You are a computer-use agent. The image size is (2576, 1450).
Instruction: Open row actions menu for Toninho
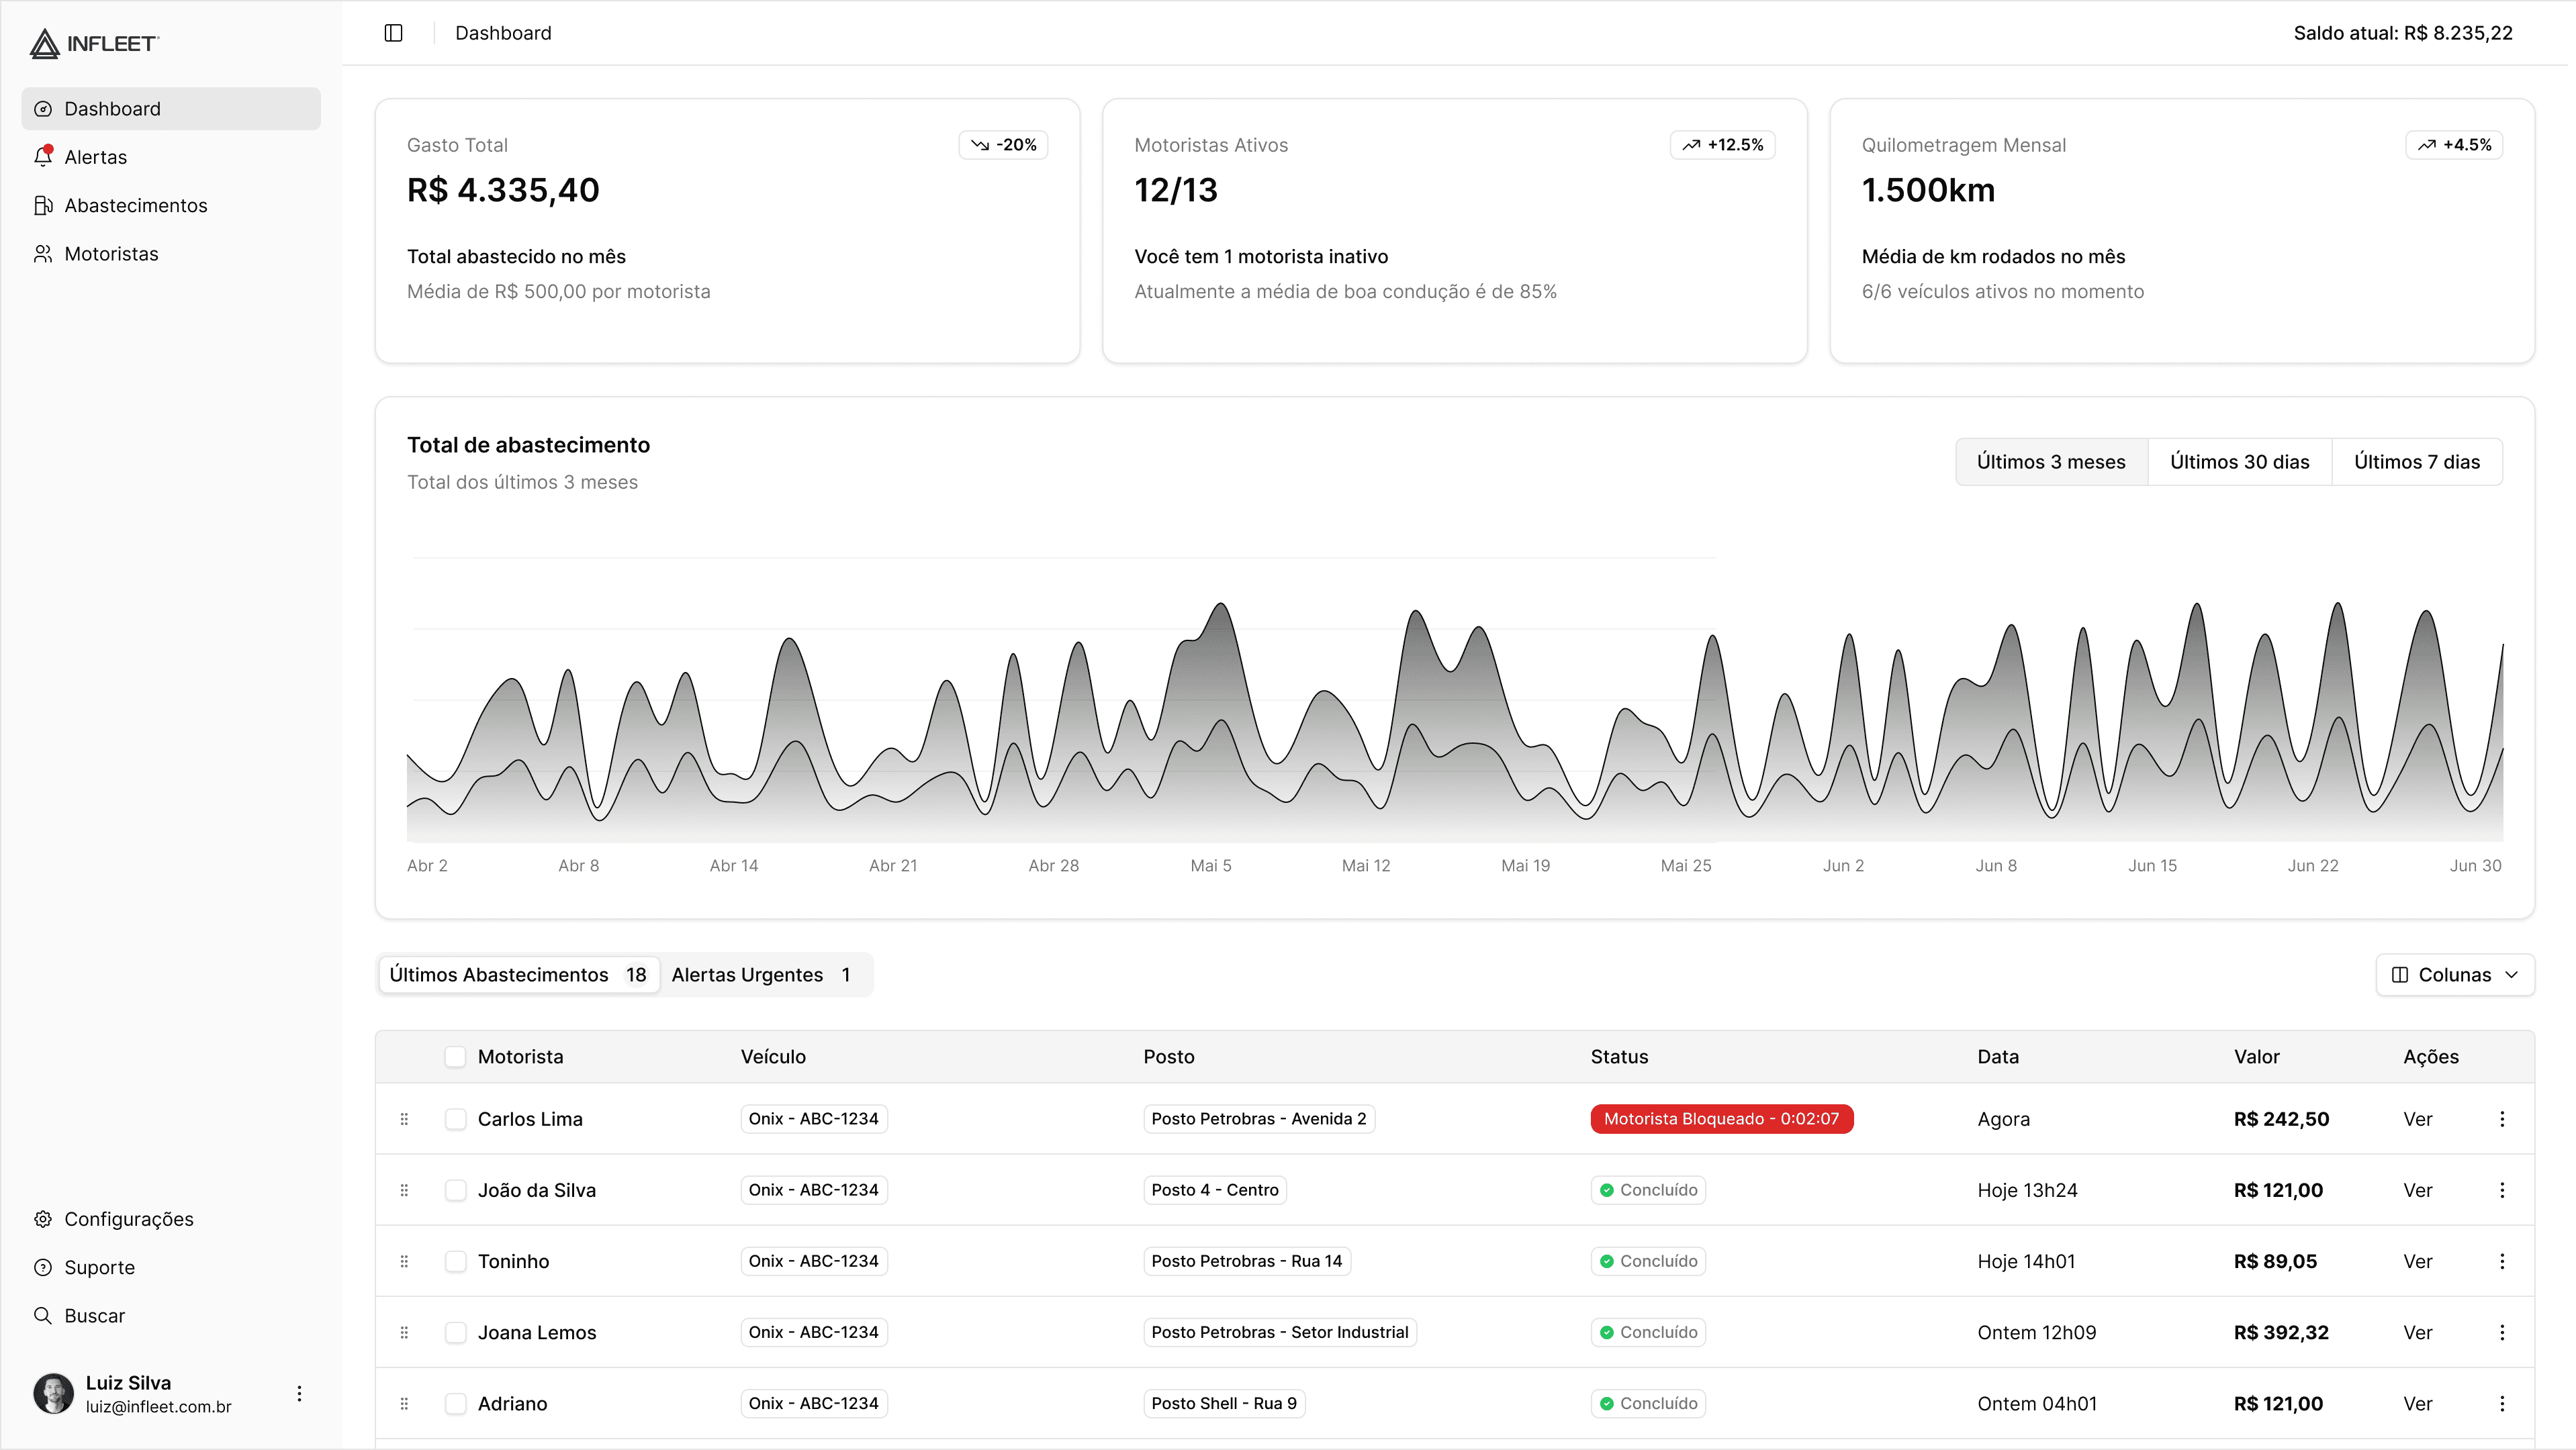[x=2502, y=1261]
